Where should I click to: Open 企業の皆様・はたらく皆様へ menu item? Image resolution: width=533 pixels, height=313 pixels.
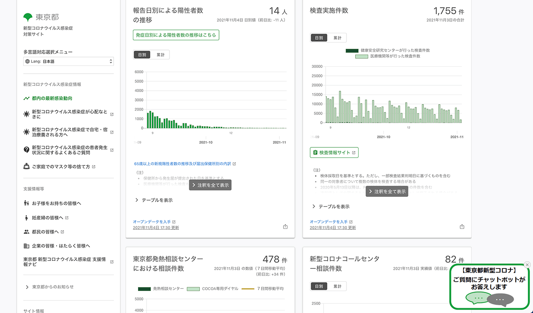pyautogui.click(x=61, y=246)
